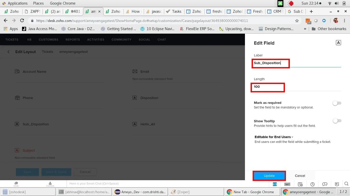Click the magnifier search icon in bottom bar
350x196 pixels.
346,184
